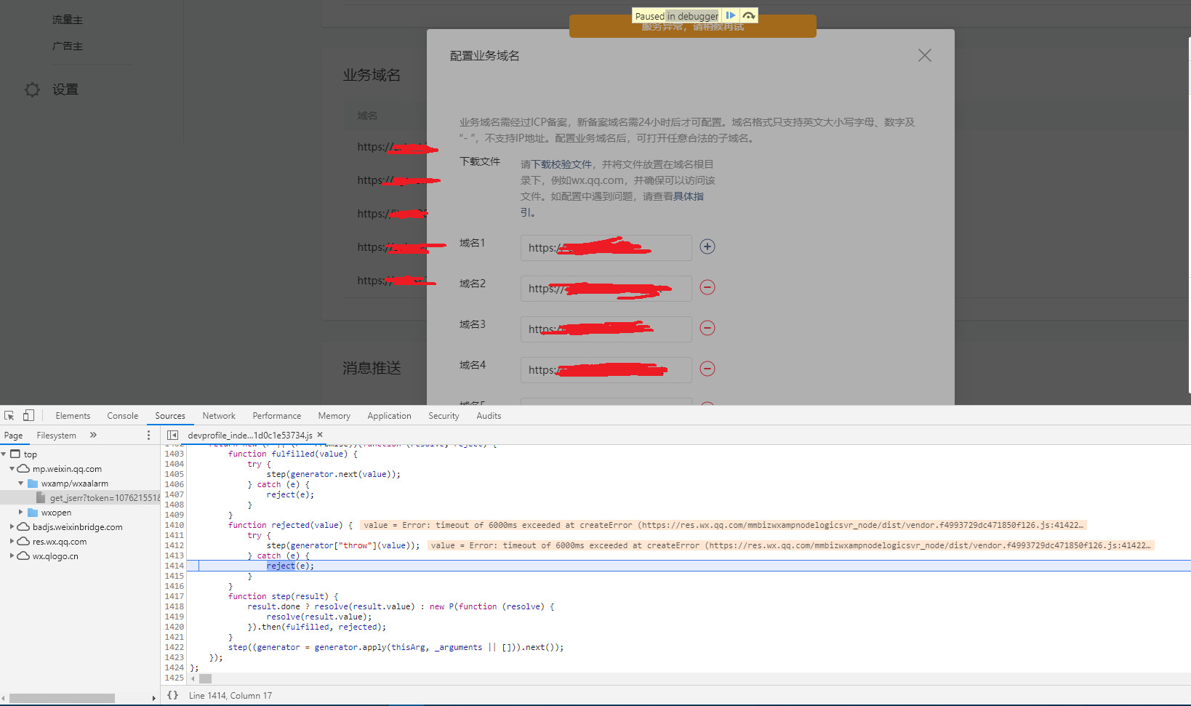Expand the wxopen folder
The height and width of the screenshot is (706, 1191).
tap(21, 512)
